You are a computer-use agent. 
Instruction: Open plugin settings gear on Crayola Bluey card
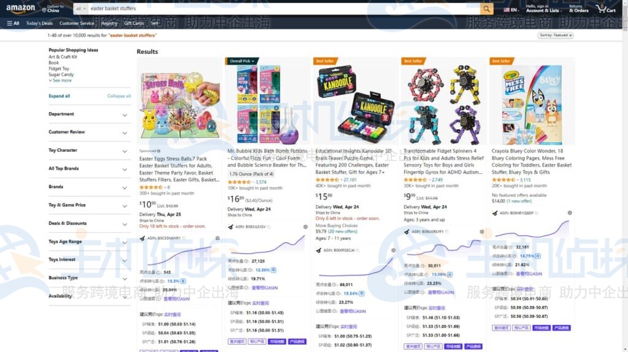click(570, 213)
